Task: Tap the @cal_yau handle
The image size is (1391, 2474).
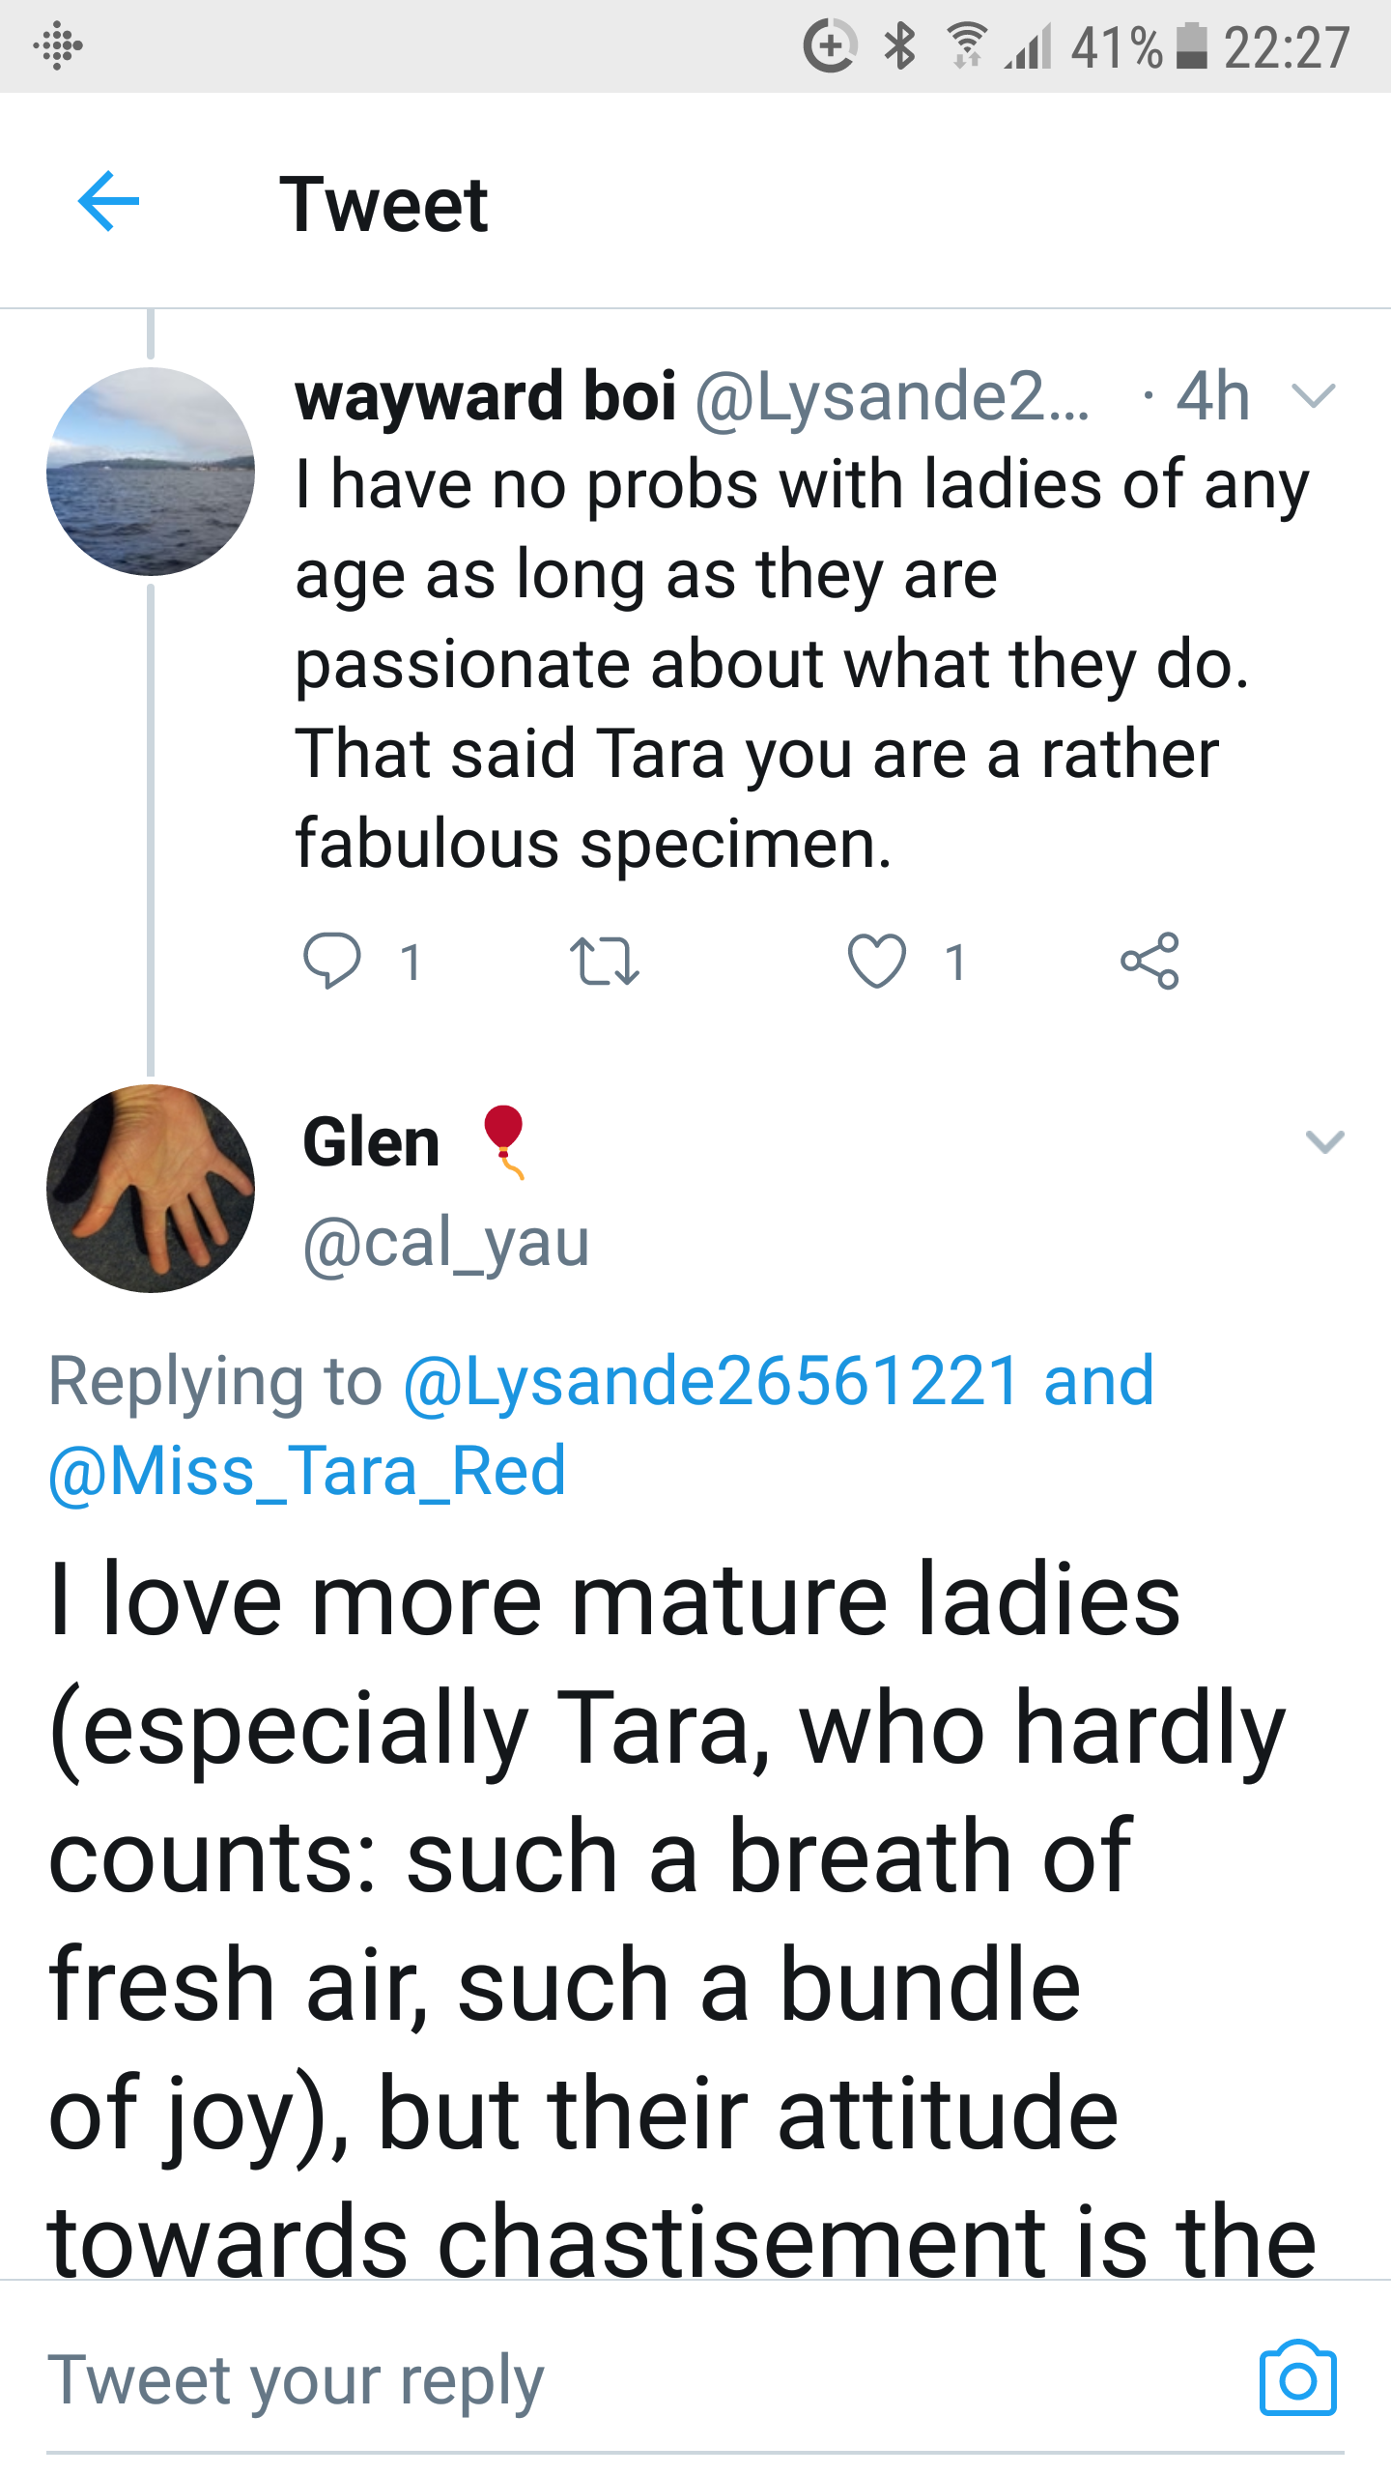Action: coord(446,1243)
